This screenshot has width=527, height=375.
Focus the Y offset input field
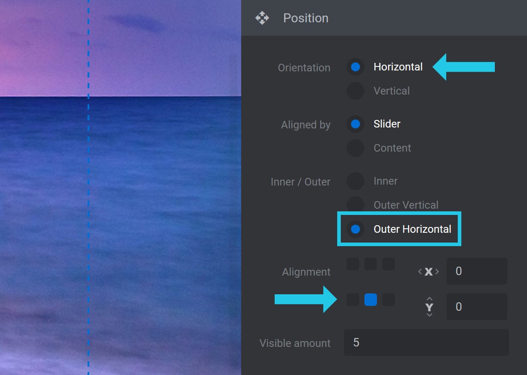tap(477, 307)
